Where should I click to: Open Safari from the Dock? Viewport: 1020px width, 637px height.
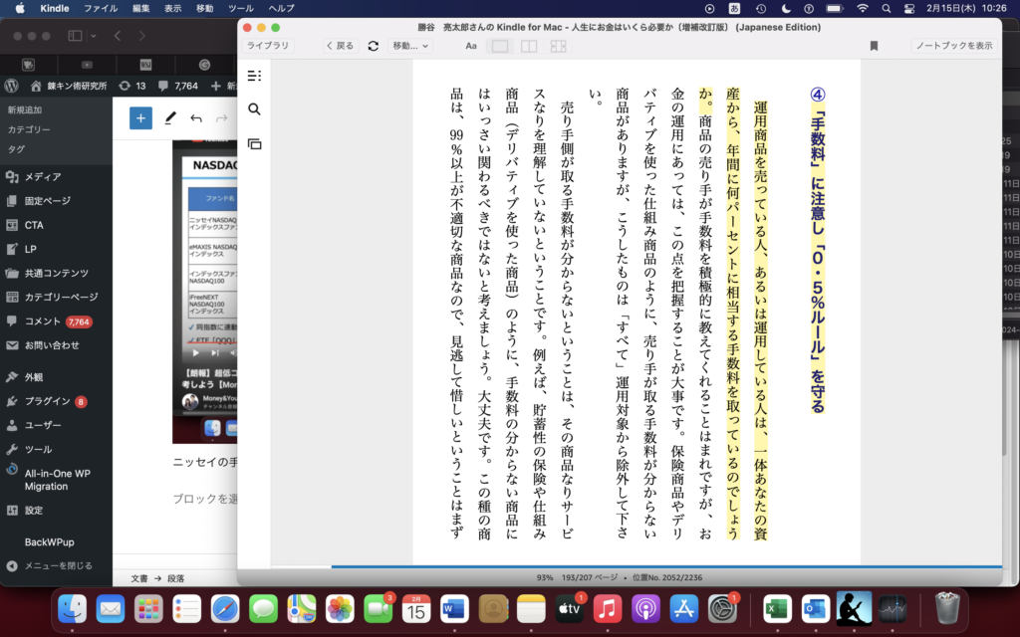[225, 608]
